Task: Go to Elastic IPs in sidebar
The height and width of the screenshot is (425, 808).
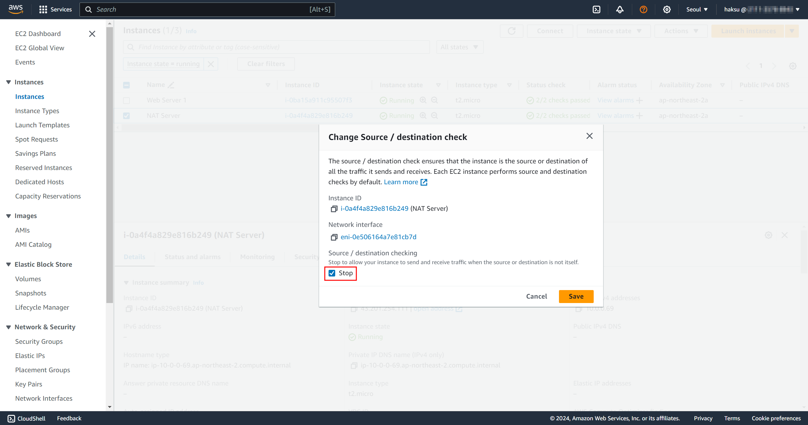Action: coord(30,355)
